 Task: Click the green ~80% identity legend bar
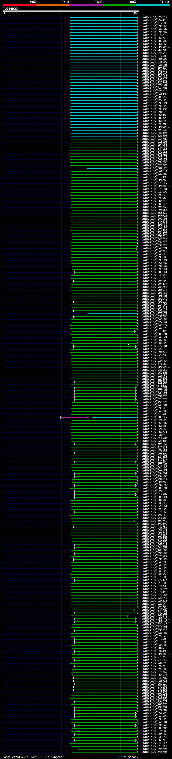pos(119,5)
